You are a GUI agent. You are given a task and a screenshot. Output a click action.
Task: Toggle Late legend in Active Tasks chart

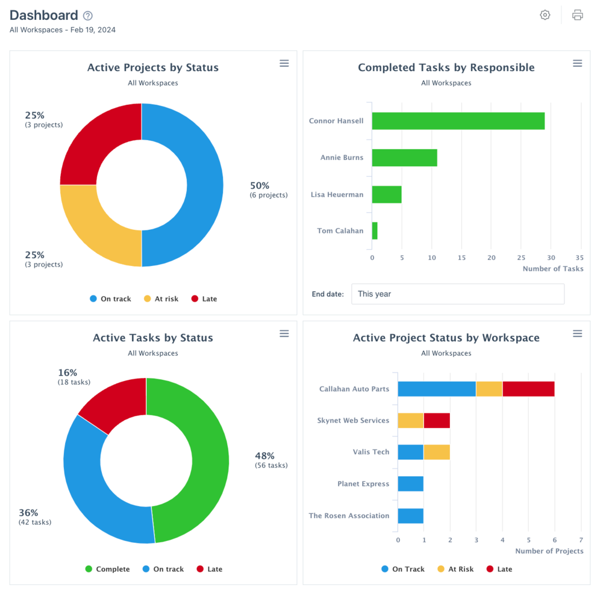click(x=209, y=569)
